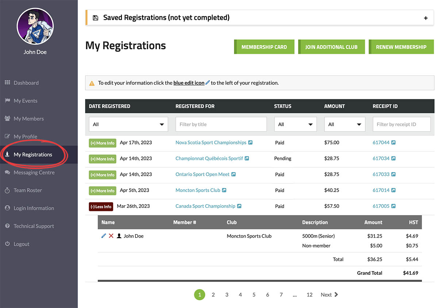Click external link icon beside receipt 617034
Image resolution: width=438 pixels, height=308 pixels.
[393, 159]
